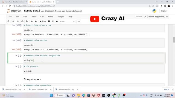Reload the page
This screenshot has width=175, height=98.
click(x=10, y=6)
